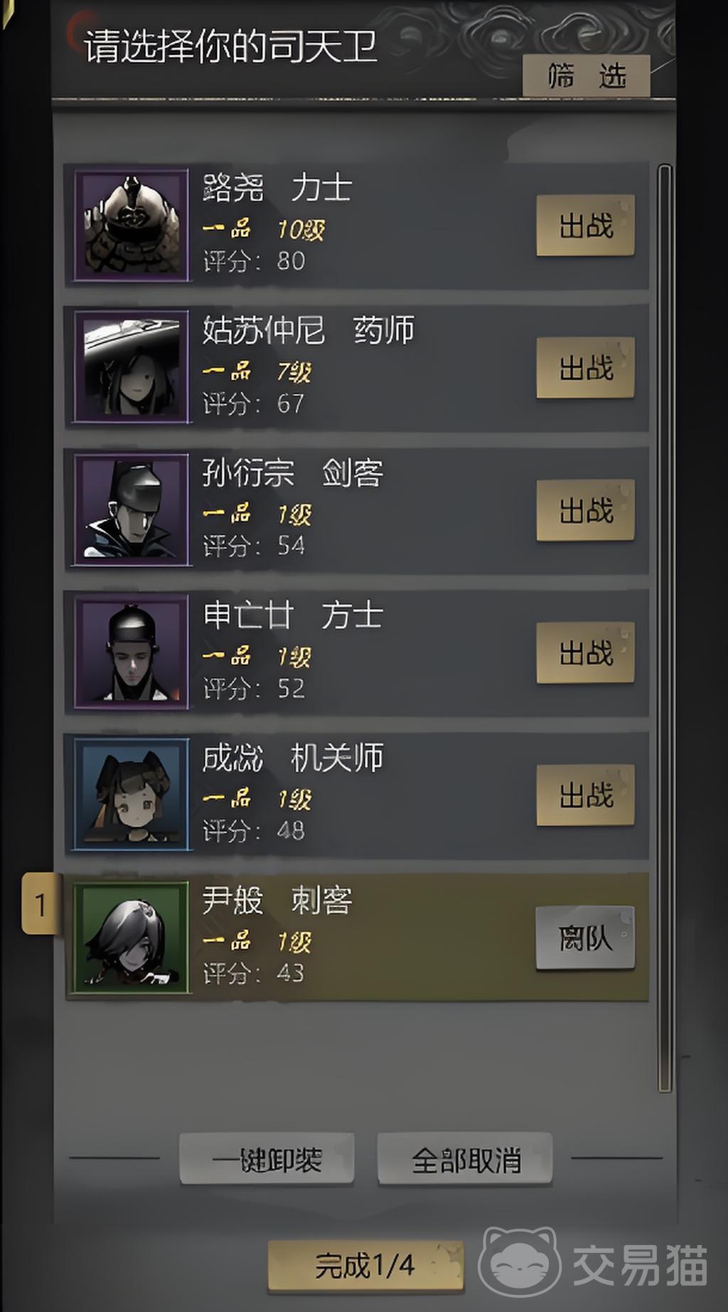The width and height of the screenshot is (728, 1312).
Task: Click 全部取消 to cancel all selections
Action: pyautogui.click(x=465, y=1159)
